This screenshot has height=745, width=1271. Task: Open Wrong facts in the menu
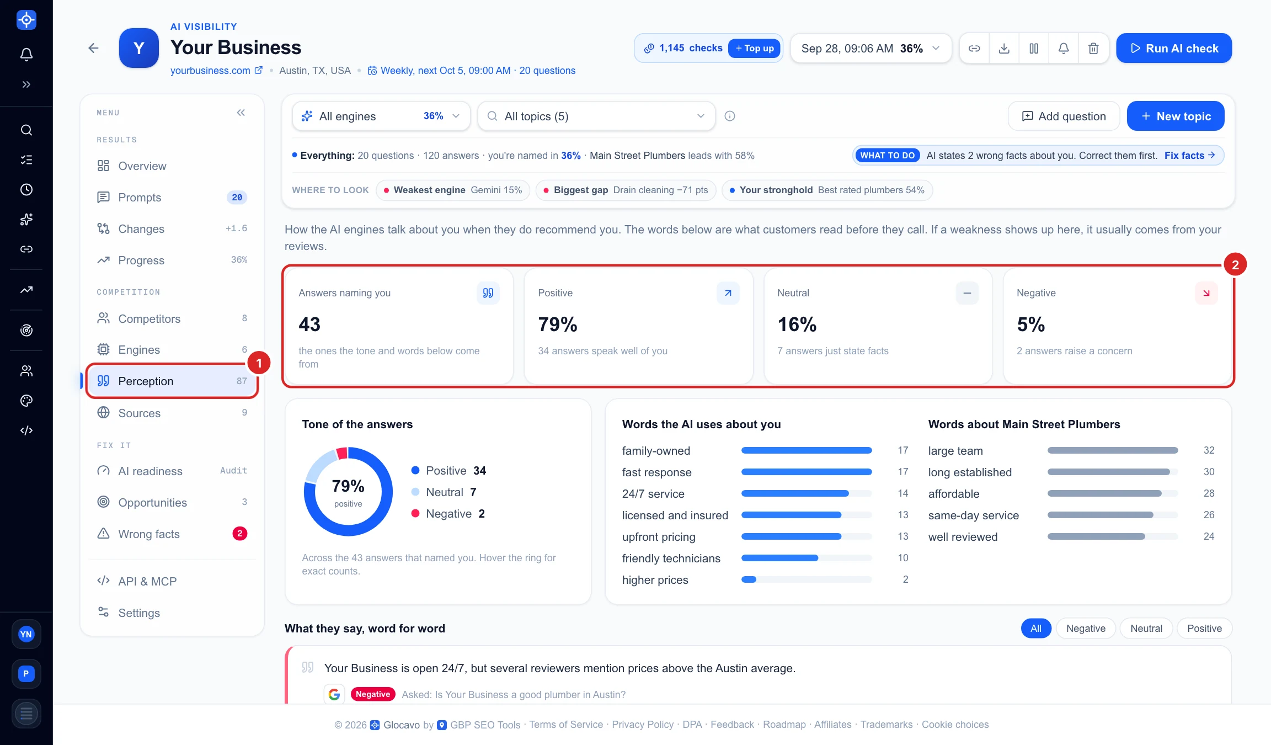point(172,534)
